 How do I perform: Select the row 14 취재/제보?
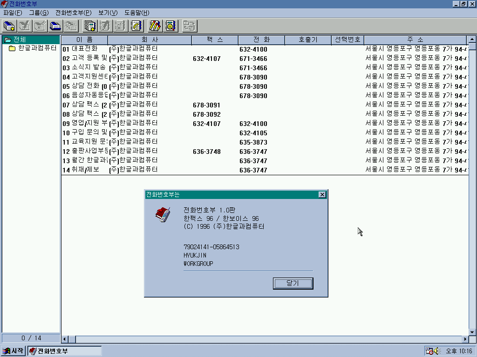[265, 170]
